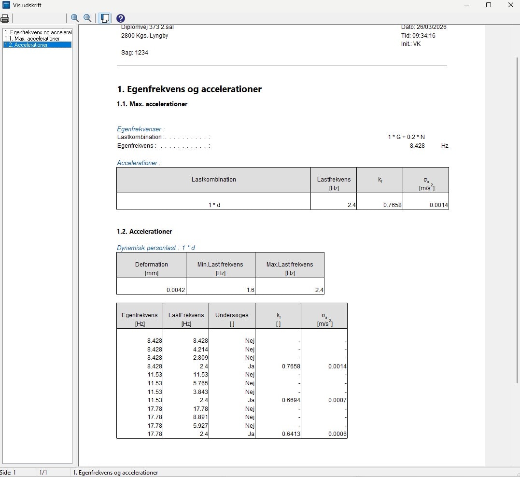The width and height of the screenshot is (520, 477).
Task: Zoom in with the magnifier plus icon
Action: 75,18
